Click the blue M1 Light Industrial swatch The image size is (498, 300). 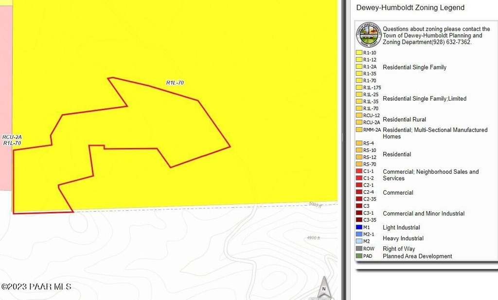[359, 227]
